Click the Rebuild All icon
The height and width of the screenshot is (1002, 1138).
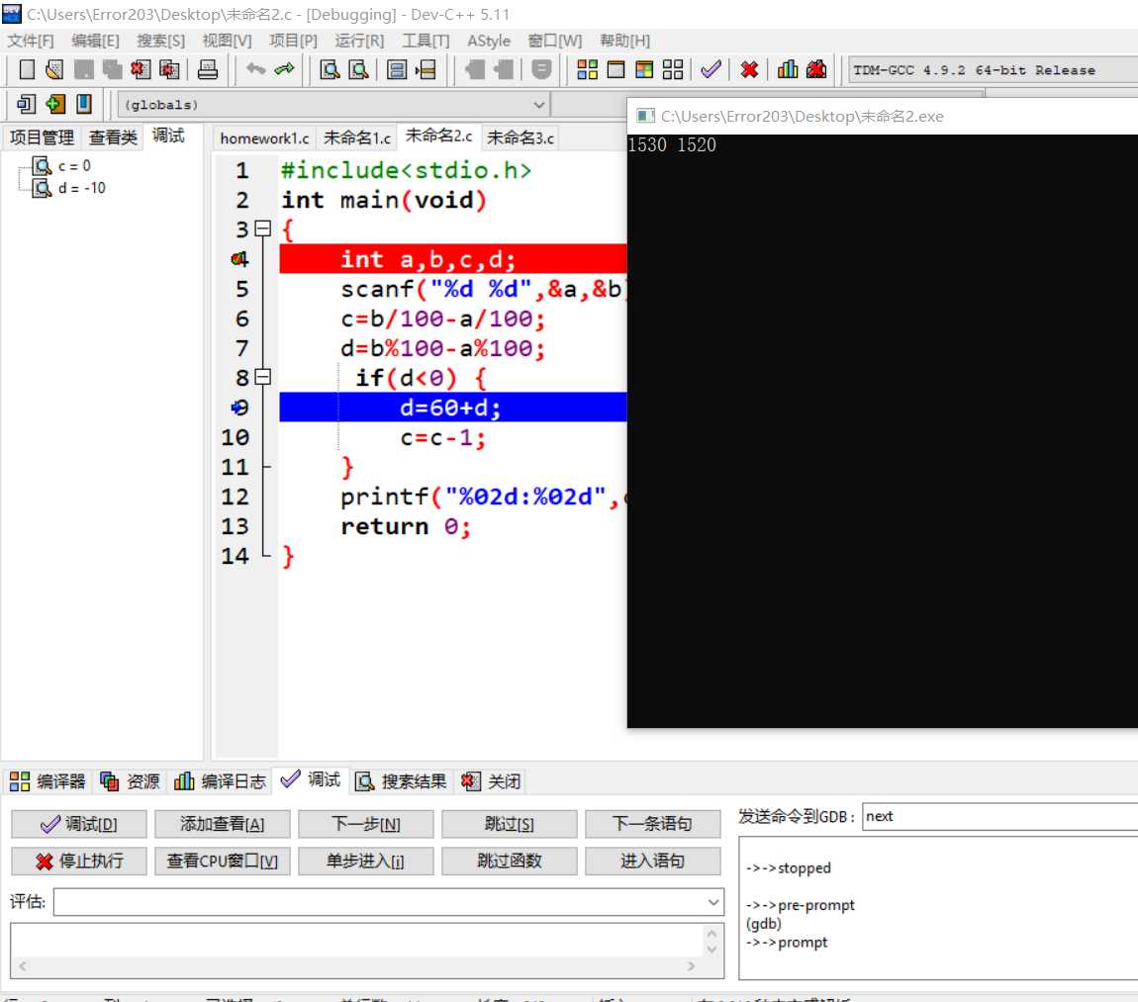[x=673, y=69]
